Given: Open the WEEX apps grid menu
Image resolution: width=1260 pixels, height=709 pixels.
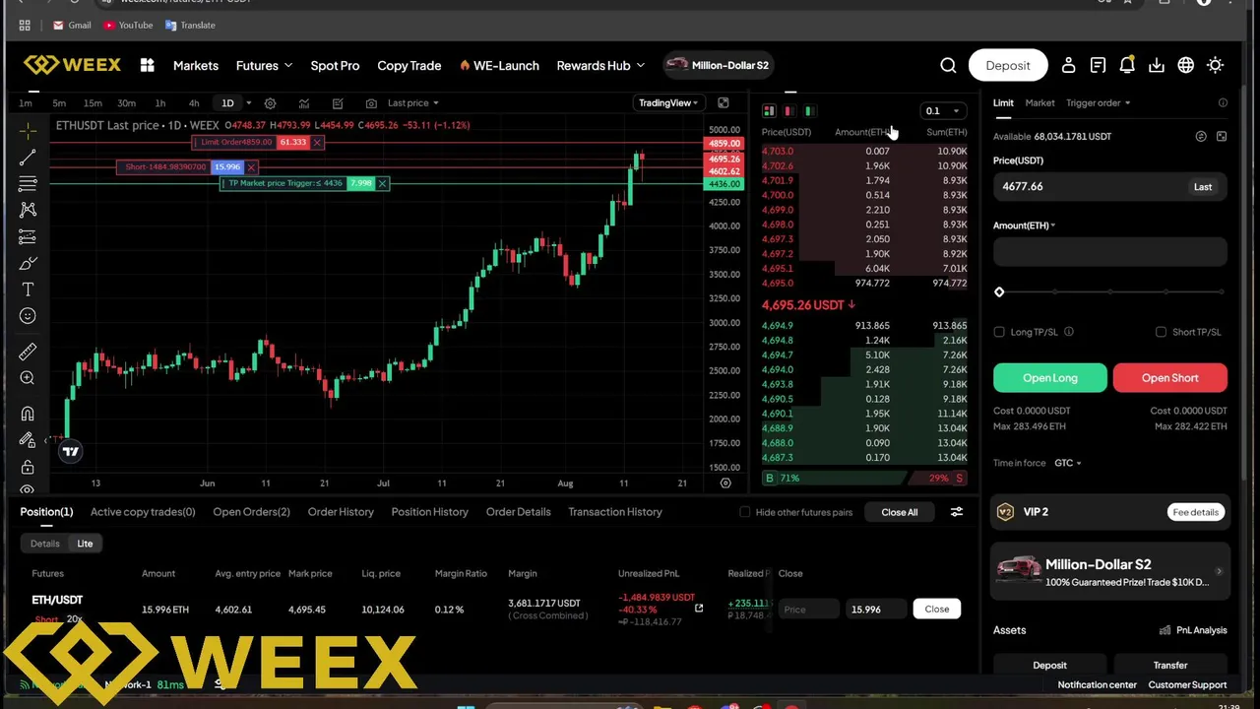Looking at the screenshot, I should tap(147, 65).
